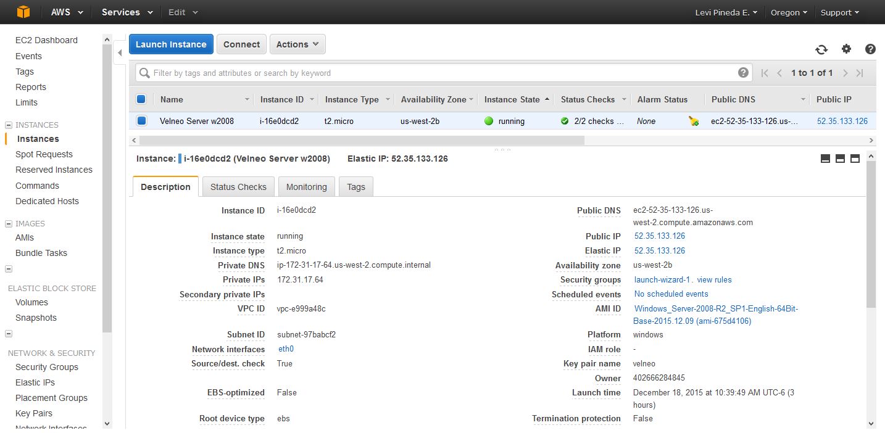Image resolution: width=885 pixels, height=433 pixels.
Task: Switch to the Status Checks tab
Action: (x=238, y=187)
